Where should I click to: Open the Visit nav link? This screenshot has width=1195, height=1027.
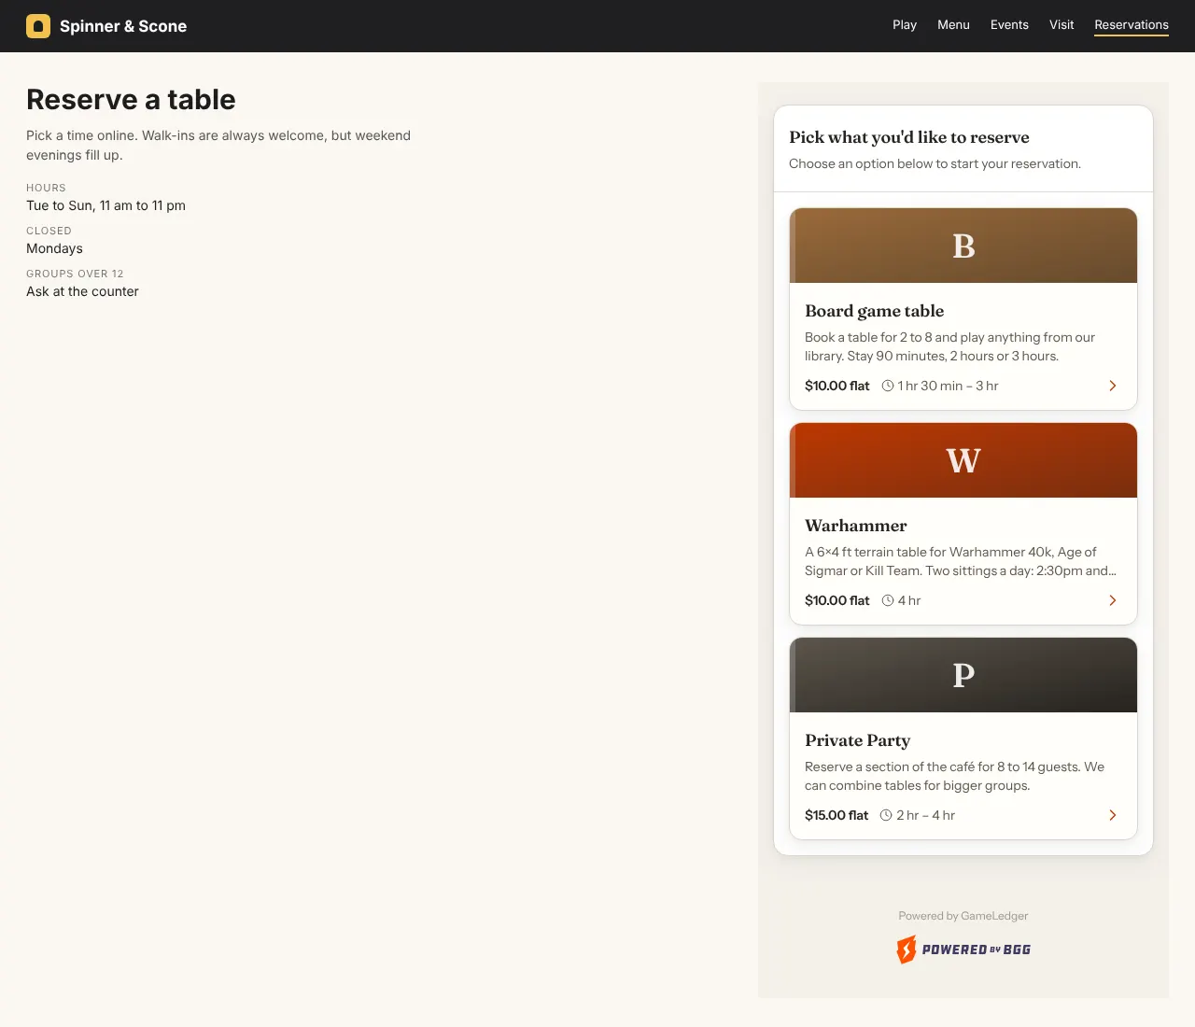(1061, 25)
